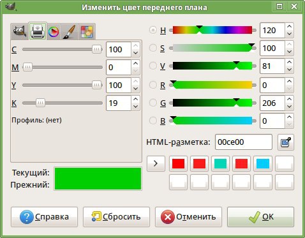Click the green field showing 206
Viewport: 305px width, 238px height.
tap(272, 103)
